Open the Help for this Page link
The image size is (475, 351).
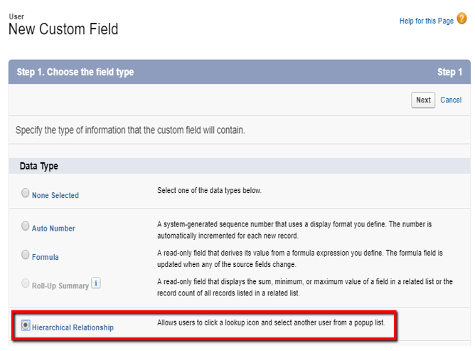[426, 21]
